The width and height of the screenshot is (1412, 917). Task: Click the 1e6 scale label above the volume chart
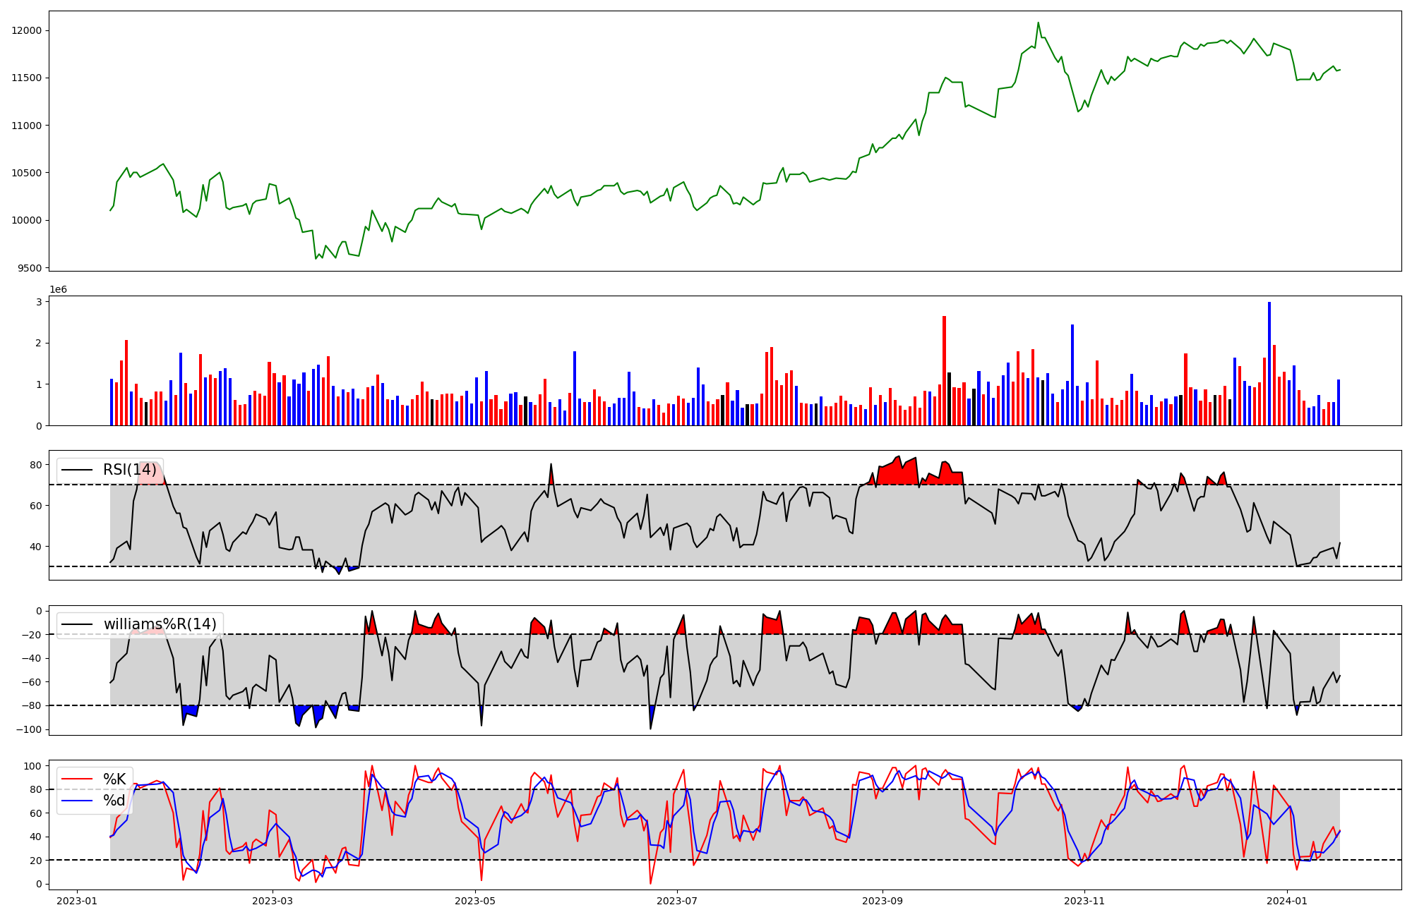(x=58, y=290)
